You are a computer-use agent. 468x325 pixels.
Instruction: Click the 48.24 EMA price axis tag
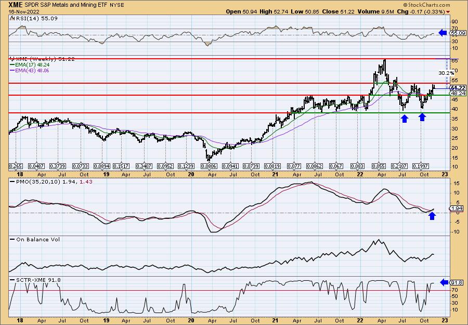pos(458,94)
